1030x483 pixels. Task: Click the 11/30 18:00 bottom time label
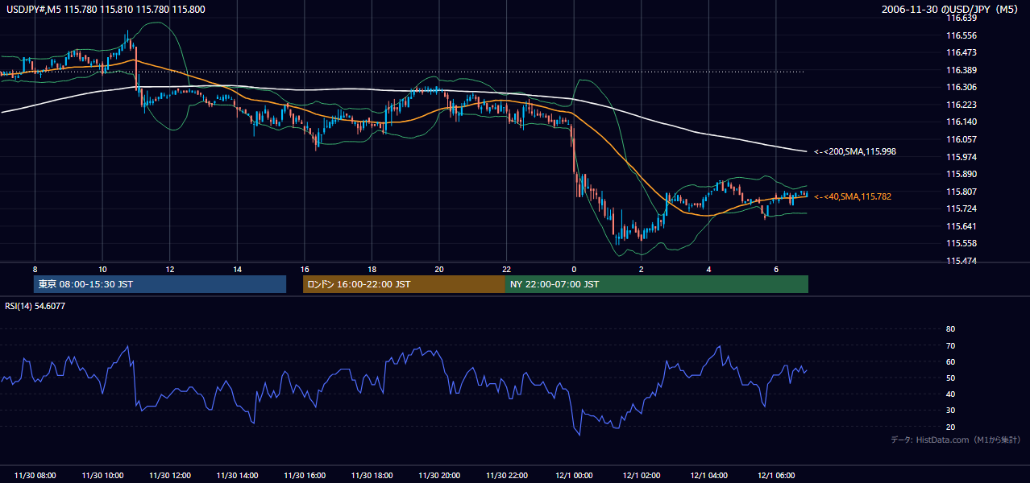pos(372,475)
